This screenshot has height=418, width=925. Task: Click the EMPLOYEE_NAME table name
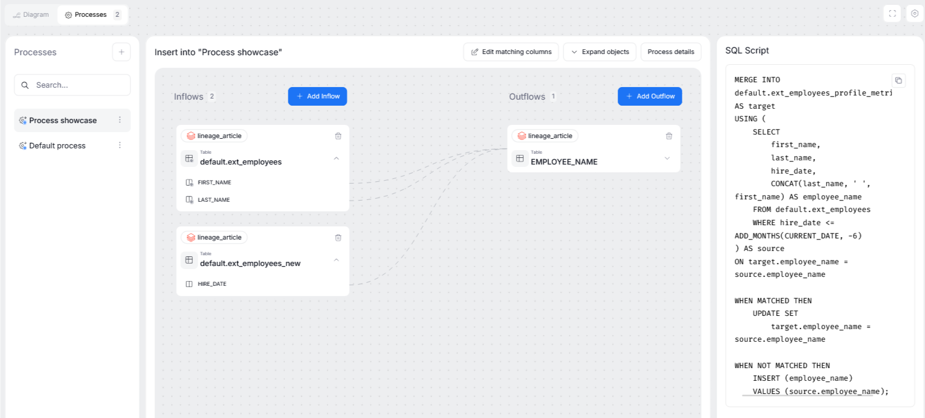click(x=564, y=162)
